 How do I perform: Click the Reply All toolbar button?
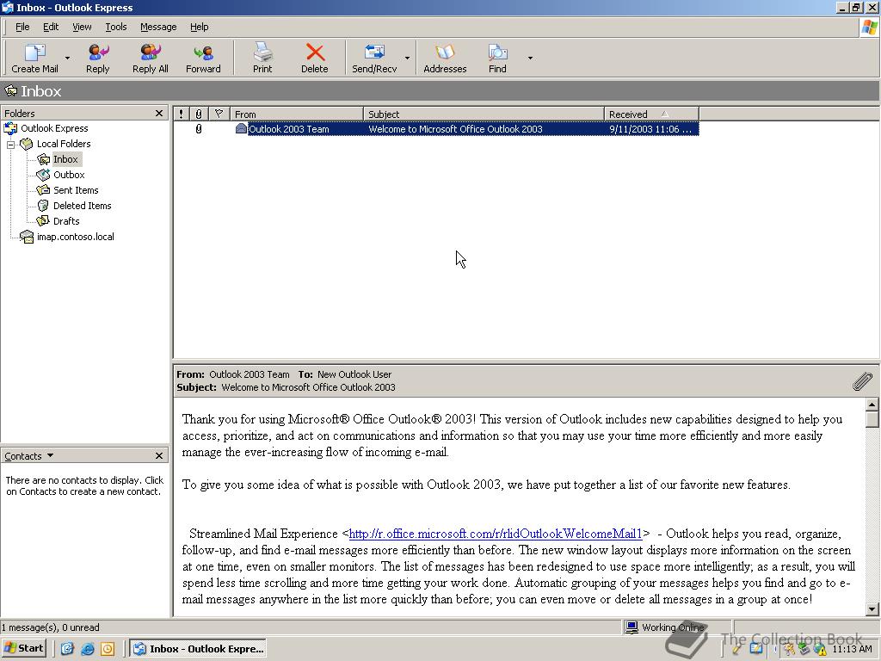click(x=150, y=58)
